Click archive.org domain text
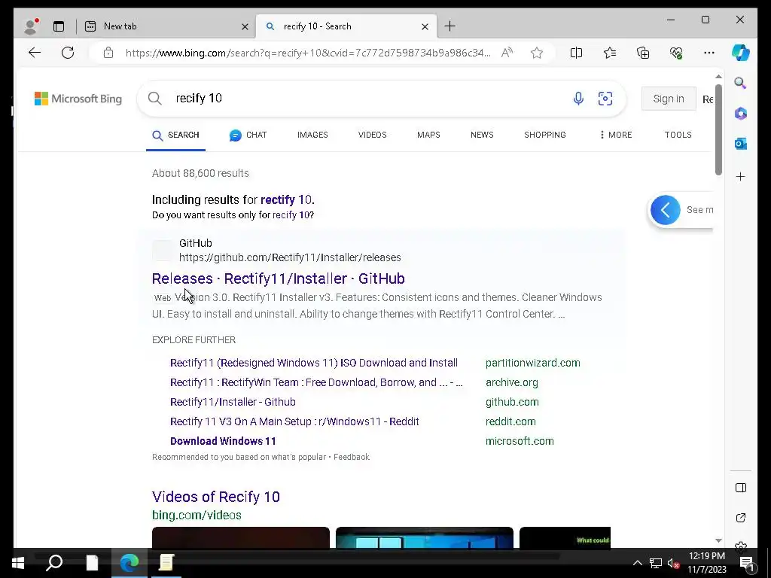This screenshot has width=771, height=578. click(x=511, y=382)
